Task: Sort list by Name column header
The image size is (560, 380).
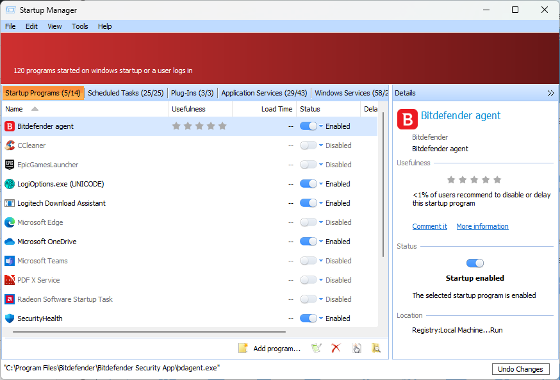Action: click(14, 109)
